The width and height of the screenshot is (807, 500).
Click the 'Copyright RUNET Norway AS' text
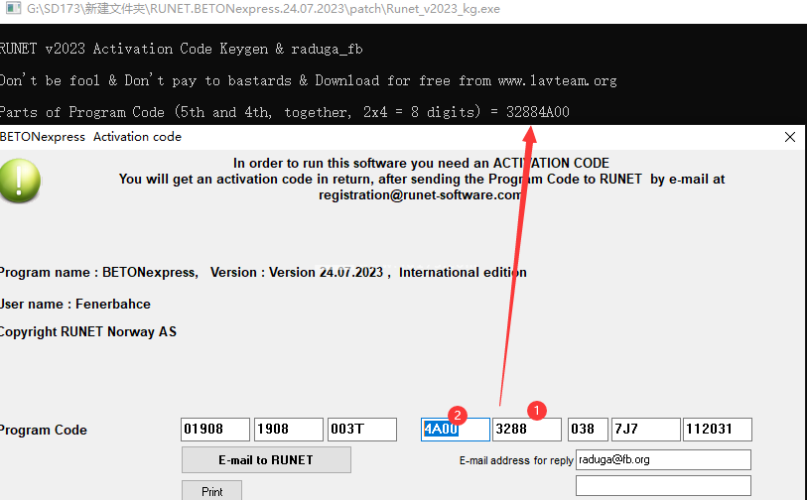coord(88,331)
